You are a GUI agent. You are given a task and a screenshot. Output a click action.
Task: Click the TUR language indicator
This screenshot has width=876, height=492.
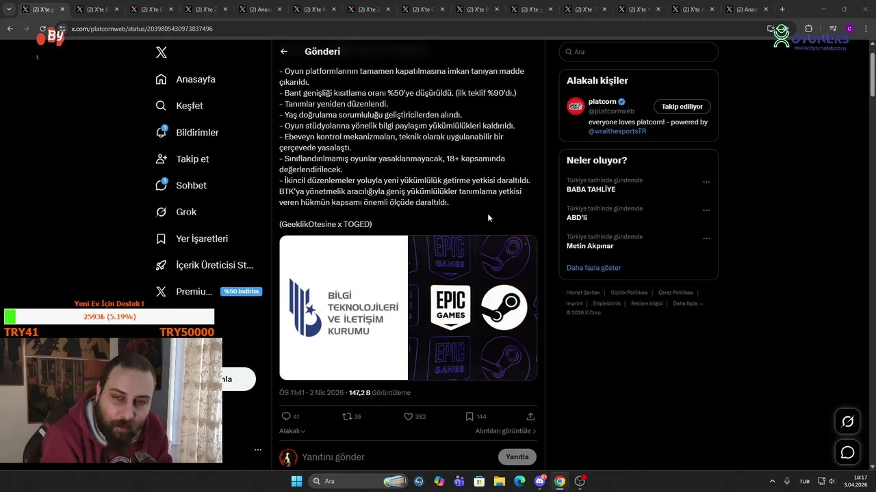tap(805, 481)
